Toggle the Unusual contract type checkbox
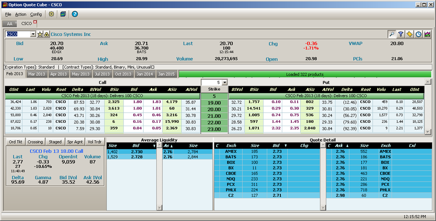This screenshot has height=221, width=436. pyautogui.click(x=153, y=67)
